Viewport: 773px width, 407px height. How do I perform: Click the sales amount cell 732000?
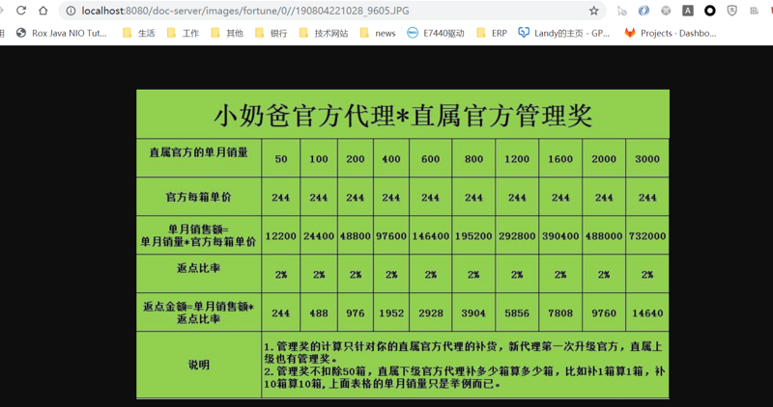(647, 235)
